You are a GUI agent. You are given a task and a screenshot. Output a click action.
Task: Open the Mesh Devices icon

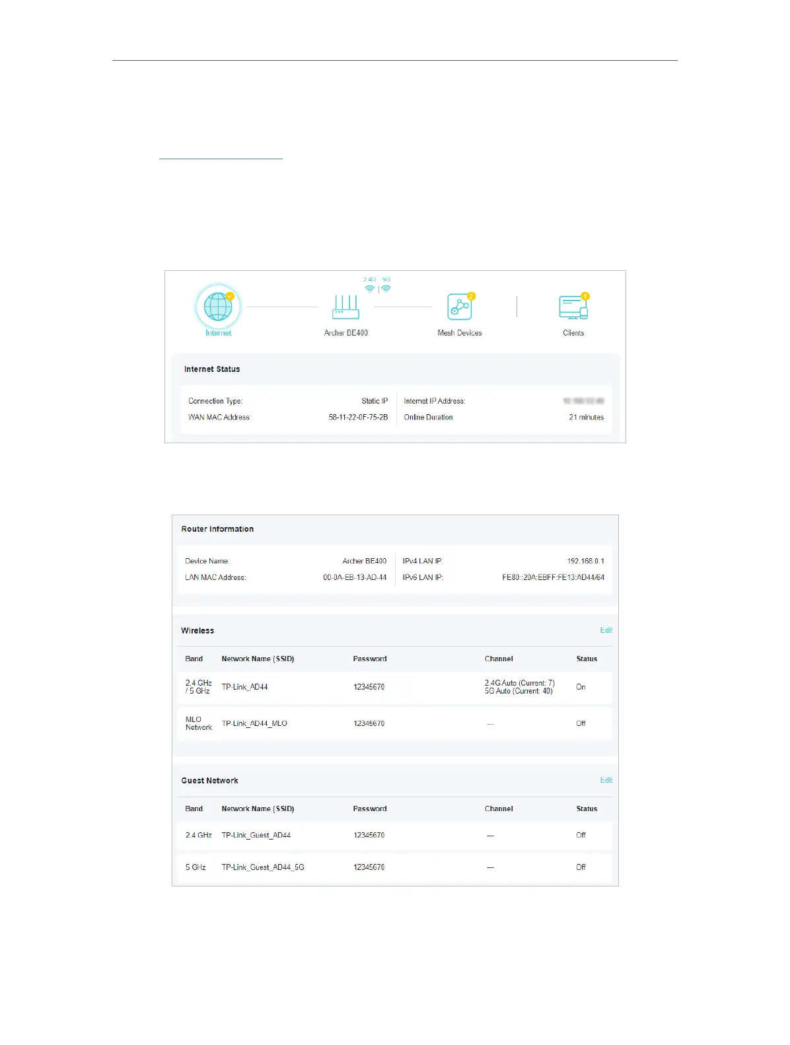[459, 307]
